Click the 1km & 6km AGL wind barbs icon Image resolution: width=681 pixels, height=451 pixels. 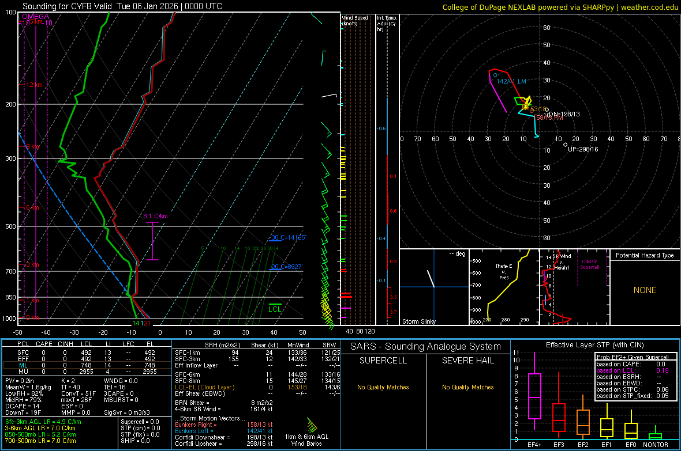[312, 425]
